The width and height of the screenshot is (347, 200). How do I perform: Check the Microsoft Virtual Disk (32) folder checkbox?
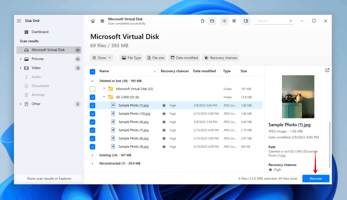pos(93,89)
